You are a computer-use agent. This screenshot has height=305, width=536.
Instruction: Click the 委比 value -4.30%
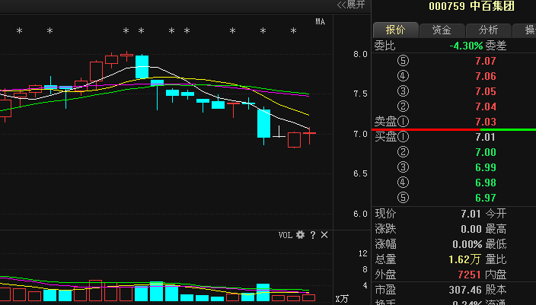(x=466, y=46)
